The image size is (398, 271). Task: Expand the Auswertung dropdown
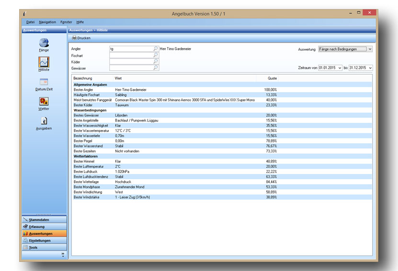click(370, 49)
